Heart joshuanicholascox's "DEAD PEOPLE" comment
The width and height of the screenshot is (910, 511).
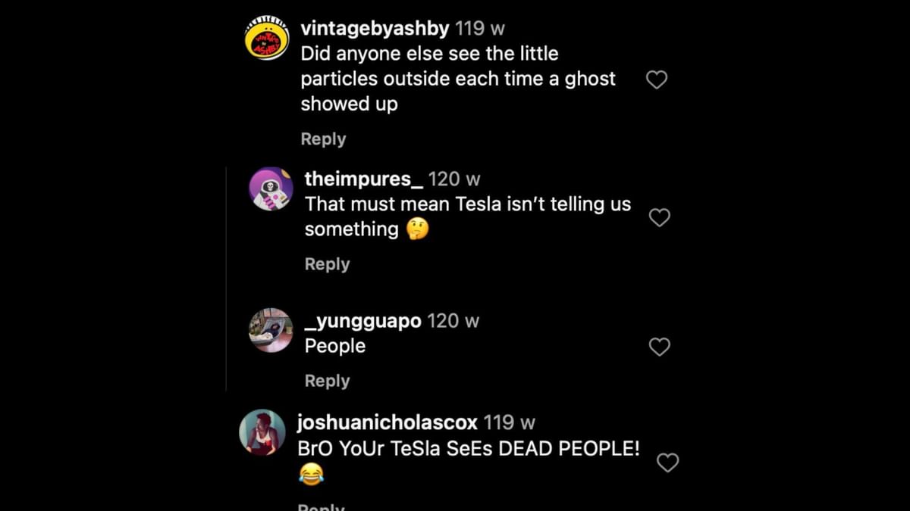(x=667, y=463)
